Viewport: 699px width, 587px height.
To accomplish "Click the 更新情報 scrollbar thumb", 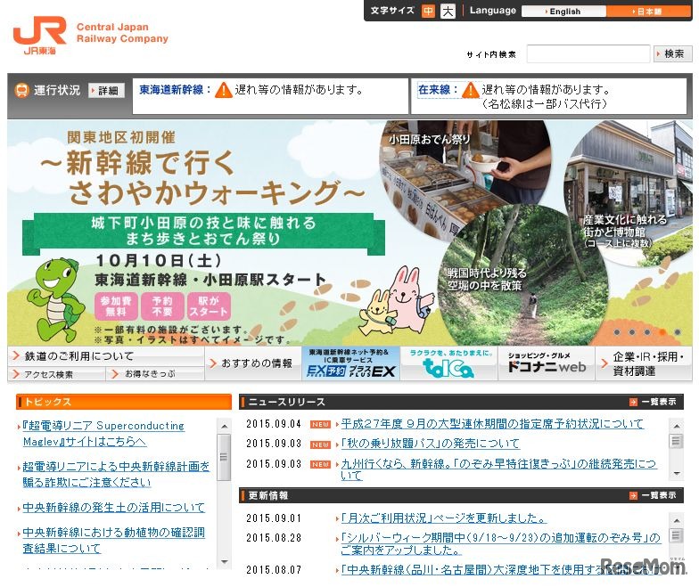I will [676, 535].
